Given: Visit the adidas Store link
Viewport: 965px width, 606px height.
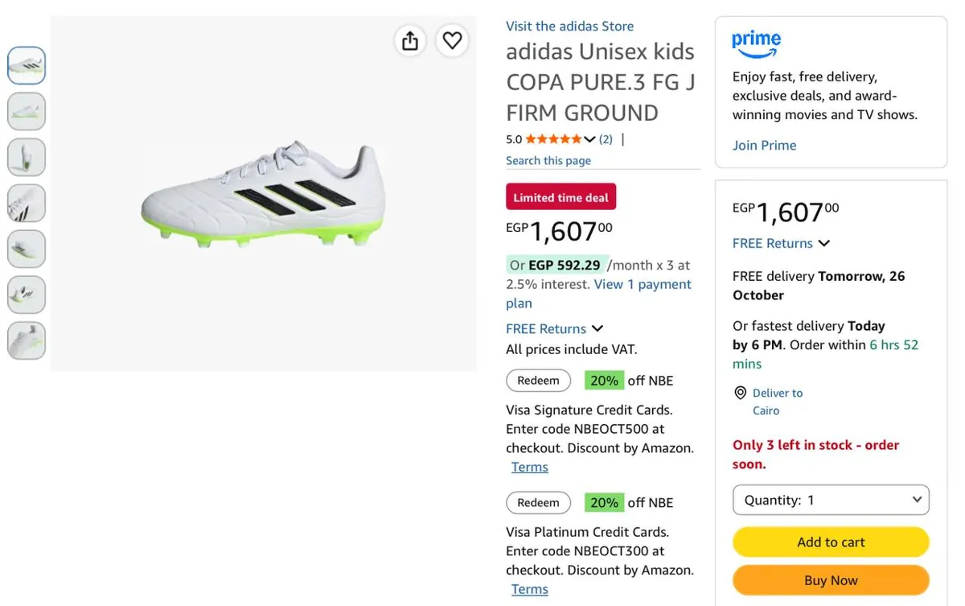Looking at the screenshot, I should [569, 27].
